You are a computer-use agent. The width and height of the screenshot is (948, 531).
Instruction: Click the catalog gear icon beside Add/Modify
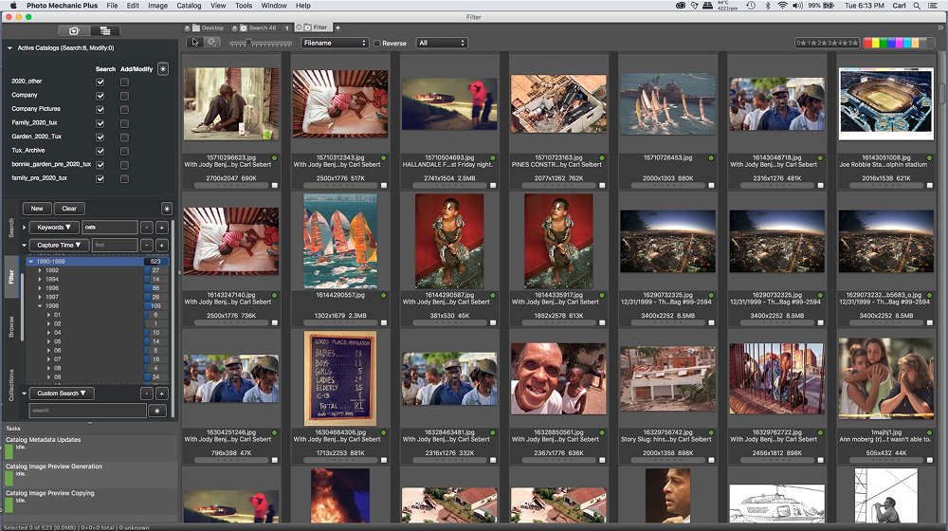coord(162,68)
